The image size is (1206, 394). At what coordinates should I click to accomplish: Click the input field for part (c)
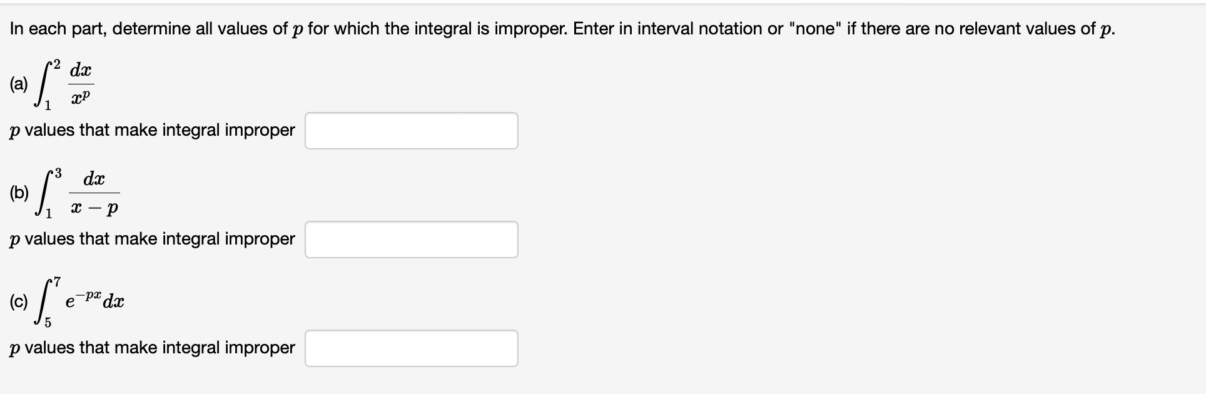(411, 348)
